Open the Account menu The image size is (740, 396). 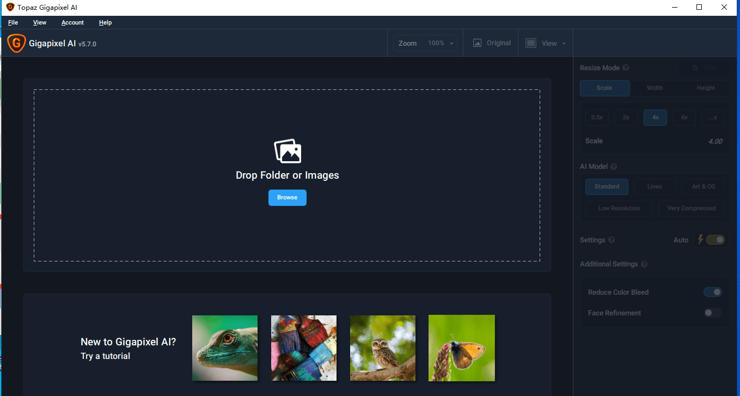72,22
